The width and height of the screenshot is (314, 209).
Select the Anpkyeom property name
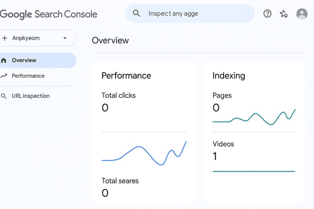tap(26, 38)
